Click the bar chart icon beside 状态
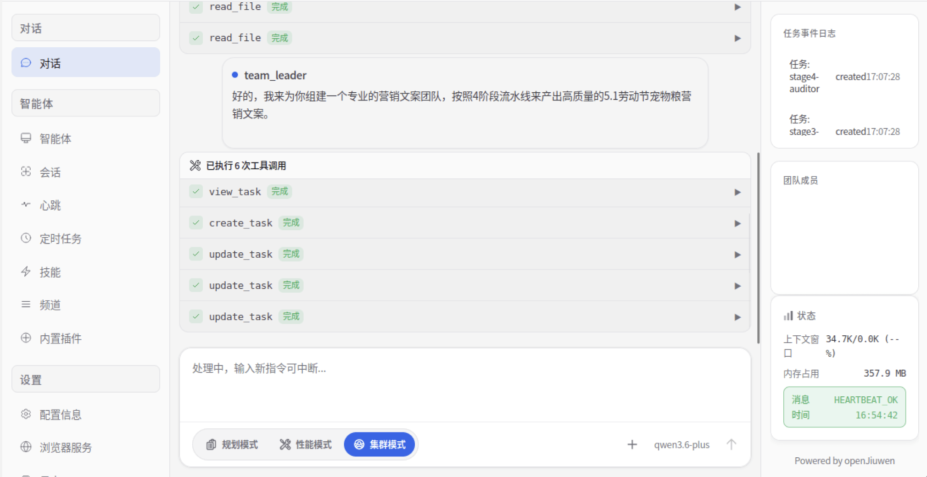Screen dimensions: 927x477 click(788, 316)
